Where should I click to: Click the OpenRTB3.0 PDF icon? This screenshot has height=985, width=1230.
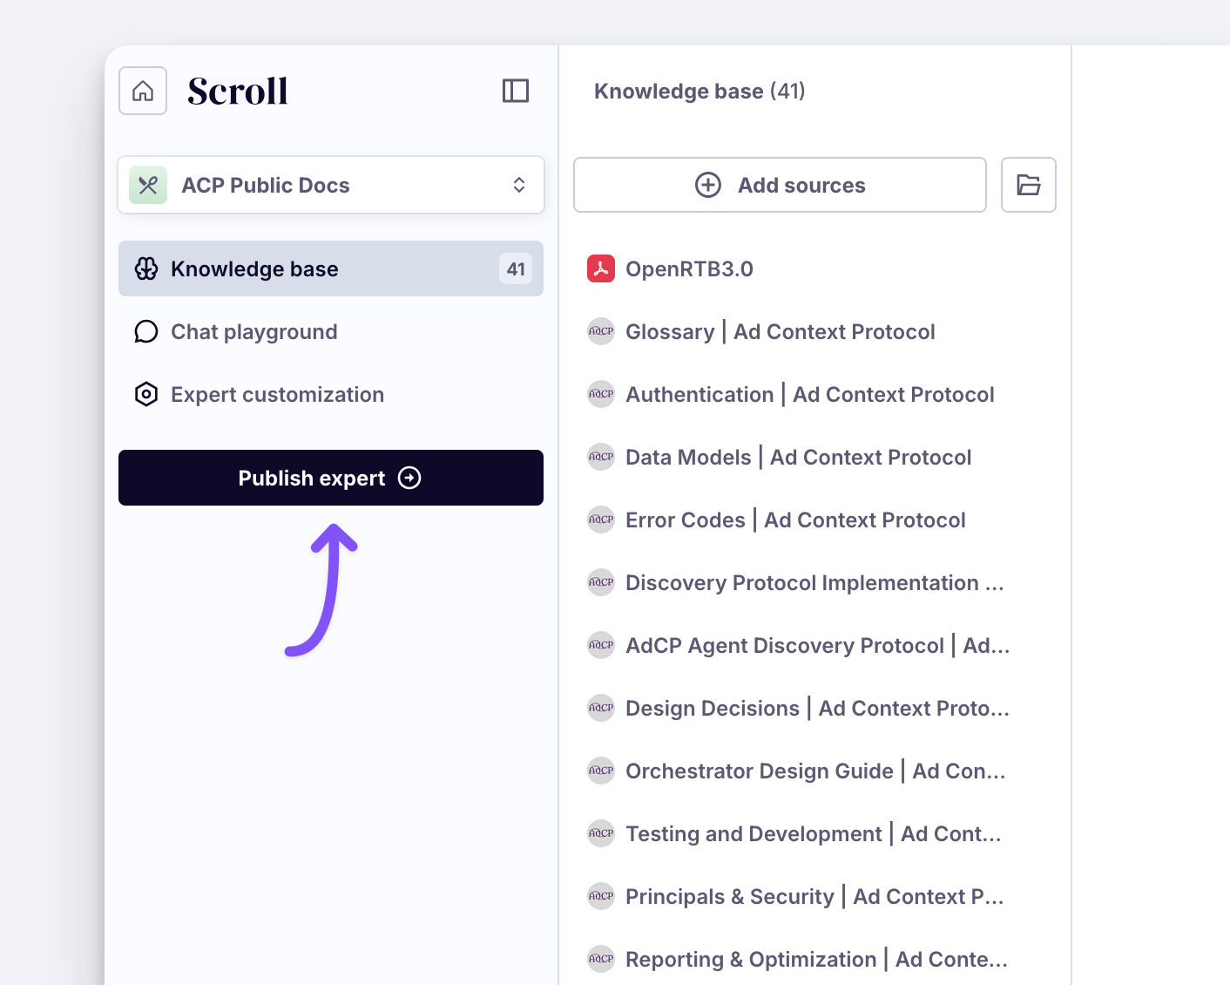[601, 268]
